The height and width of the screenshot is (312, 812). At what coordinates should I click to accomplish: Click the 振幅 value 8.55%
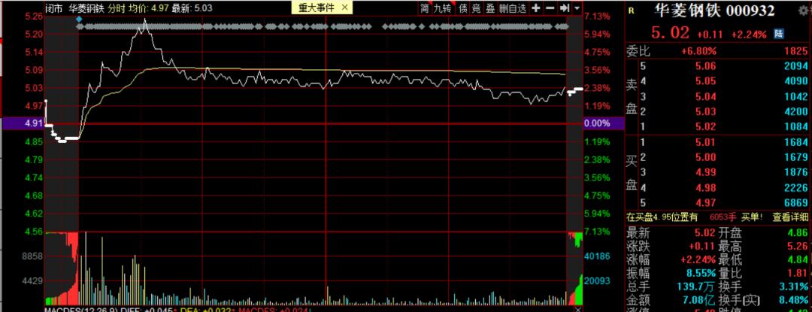point(701,273)
